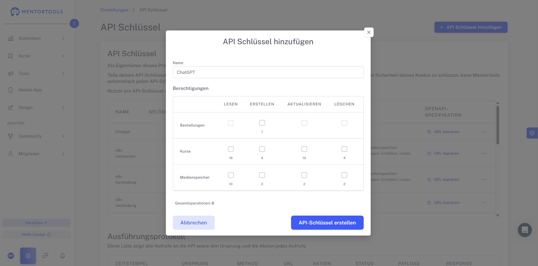The width and height of the screenshot is (538, 266).
Task: Open the support chat bubble widget
Action: [x=525, y=230]
